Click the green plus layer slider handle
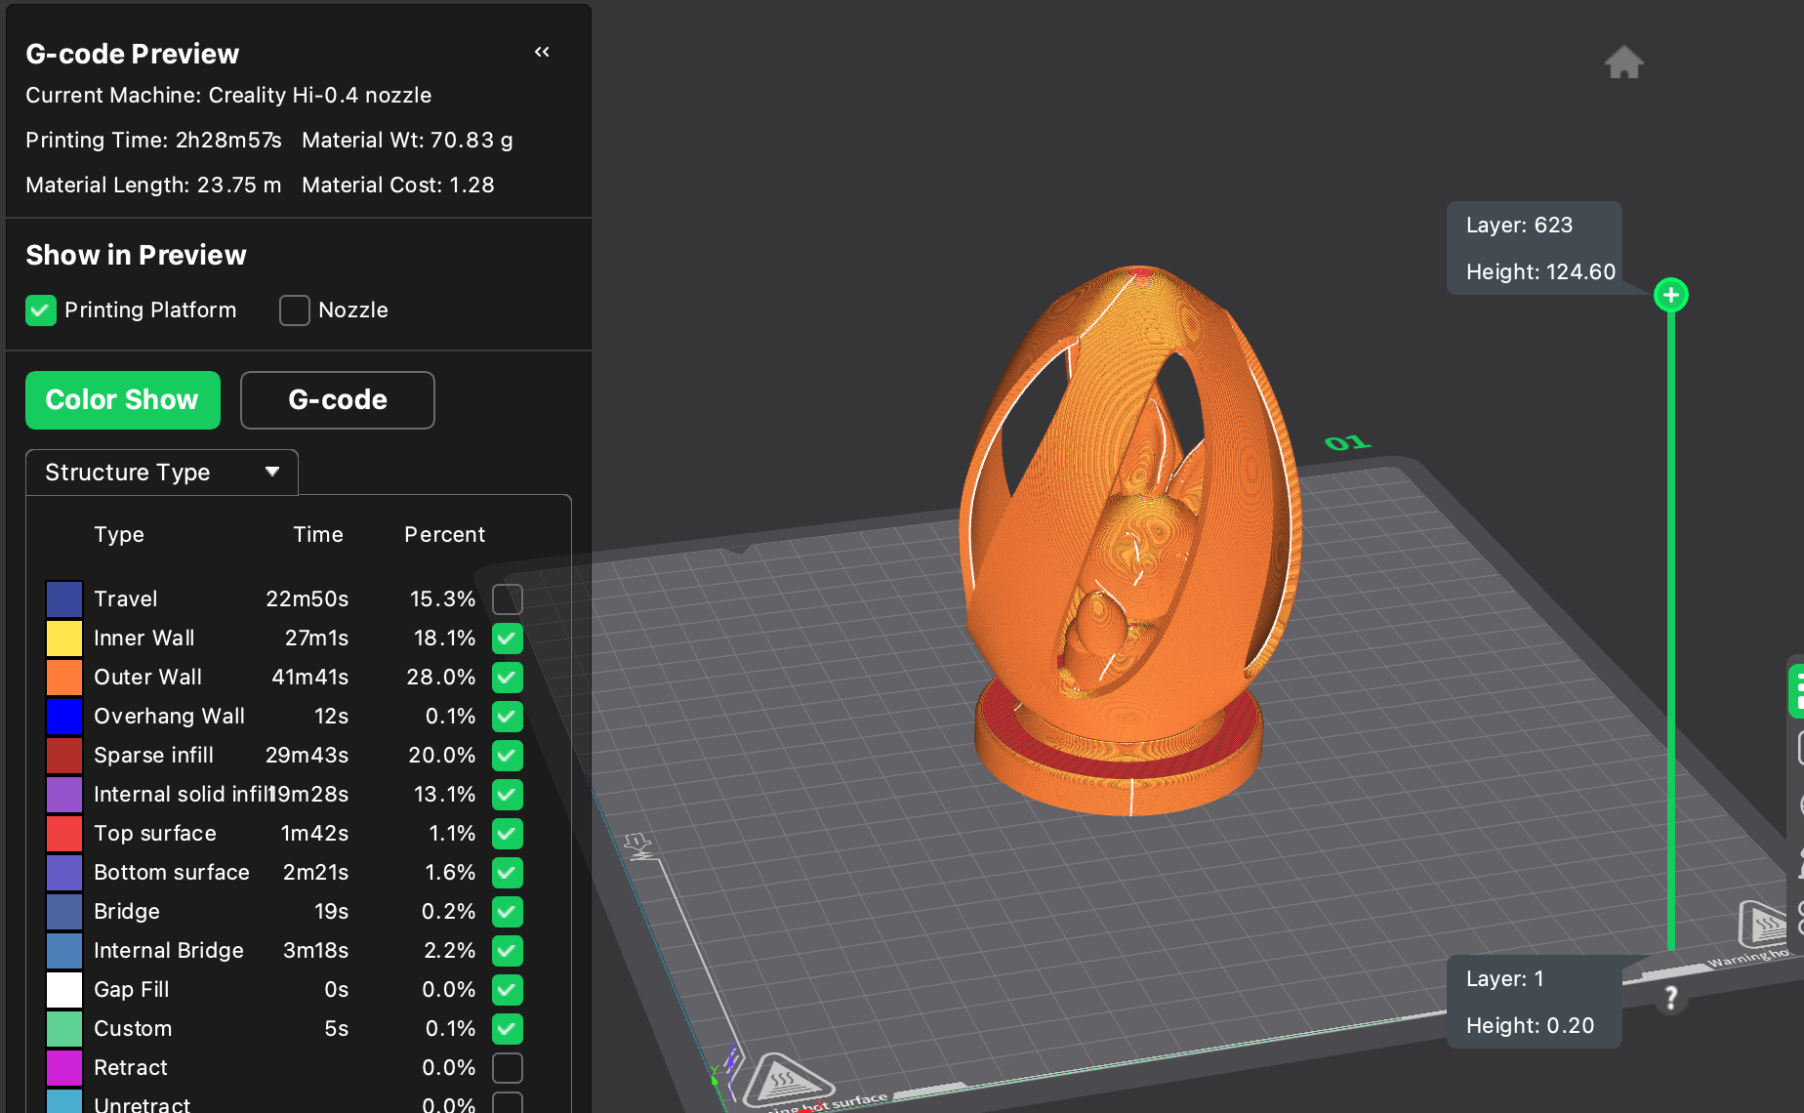The height and width of the screenshot is (1113, 1804). (x=1671, y=295)
